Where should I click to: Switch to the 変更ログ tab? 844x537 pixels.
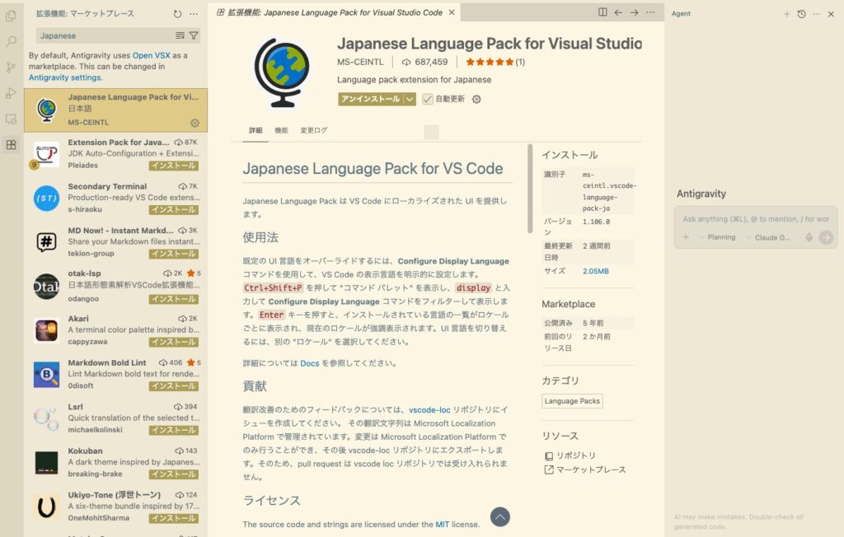coord(313,130)
